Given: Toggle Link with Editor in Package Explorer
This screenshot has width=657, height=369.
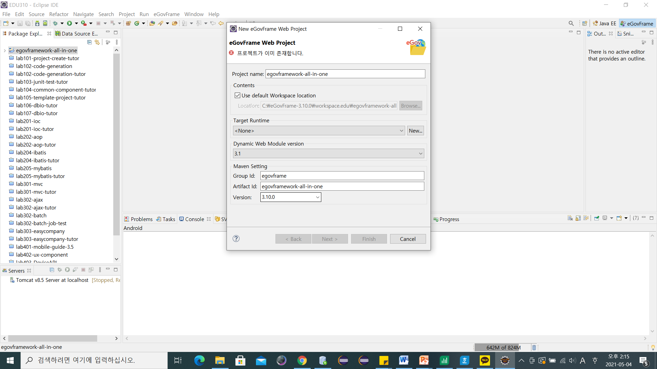Looking at the screenshot, I should click(97, 42).
